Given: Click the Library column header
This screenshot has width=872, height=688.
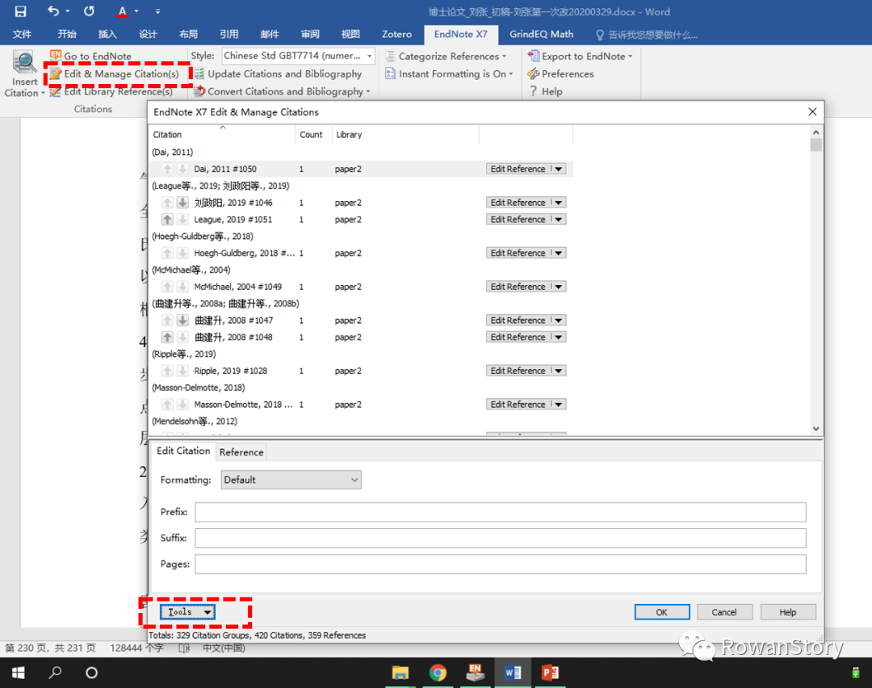Looking at the screenshot, I should point(405,135).
